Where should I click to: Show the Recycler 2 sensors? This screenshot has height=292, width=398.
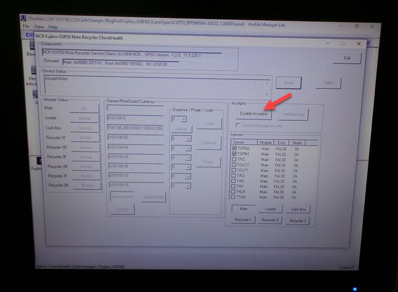pos(270,220)
